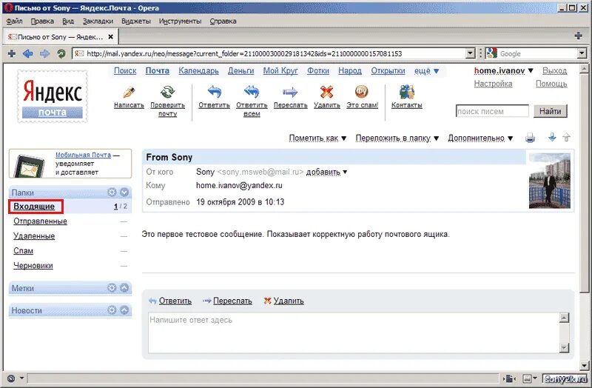Click Удалить link above the reply box
The width and height of the screenshot is (592, 388).
click(x=289, y=301)
